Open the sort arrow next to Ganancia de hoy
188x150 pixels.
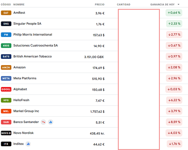tap(178, 4)
